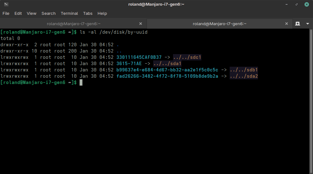
Task: Switch to the first terminal tab
Action: click(x=74, y=24)
